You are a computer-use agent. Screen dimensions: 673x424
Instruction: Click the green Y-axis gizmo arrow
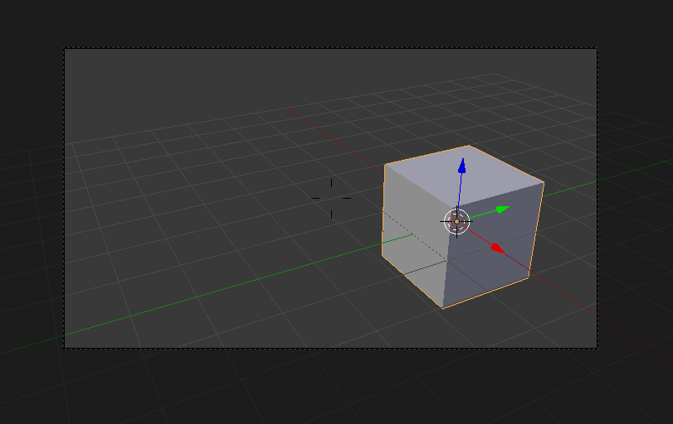503,209
